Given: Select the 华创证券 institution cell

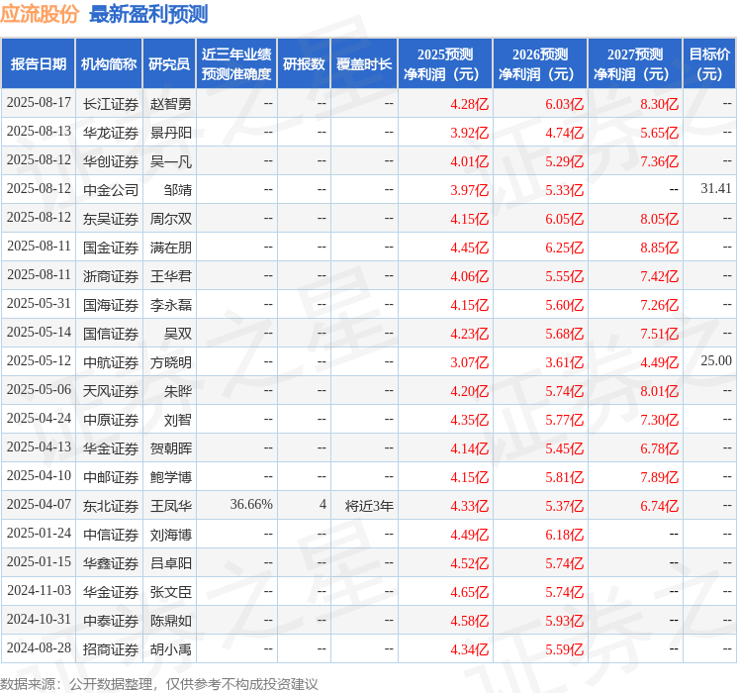Looking at the screenshot, I should (x=111, y=161).
